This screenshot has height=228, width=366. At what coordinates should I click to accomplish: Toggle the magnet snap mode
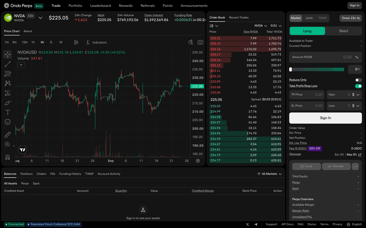click(x=8, y=157)
